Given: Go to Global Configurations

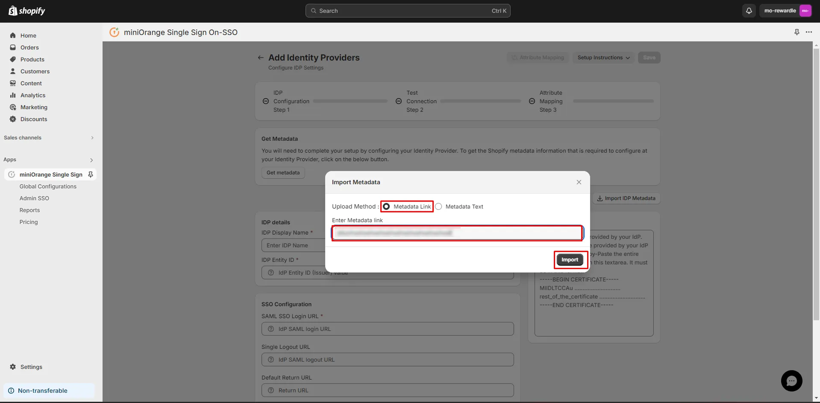Looking at the screenshot, I should (48, 186).
